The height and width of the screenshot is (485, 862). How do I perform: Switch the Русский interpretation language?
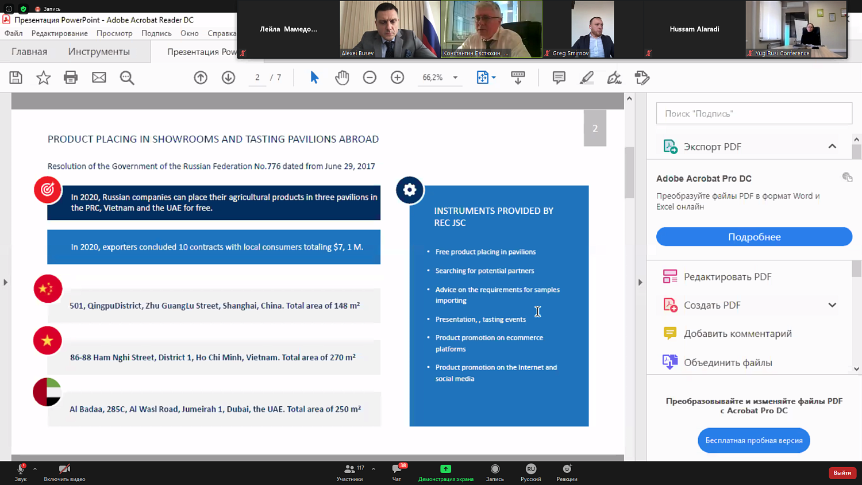click(x=530, y=473)
